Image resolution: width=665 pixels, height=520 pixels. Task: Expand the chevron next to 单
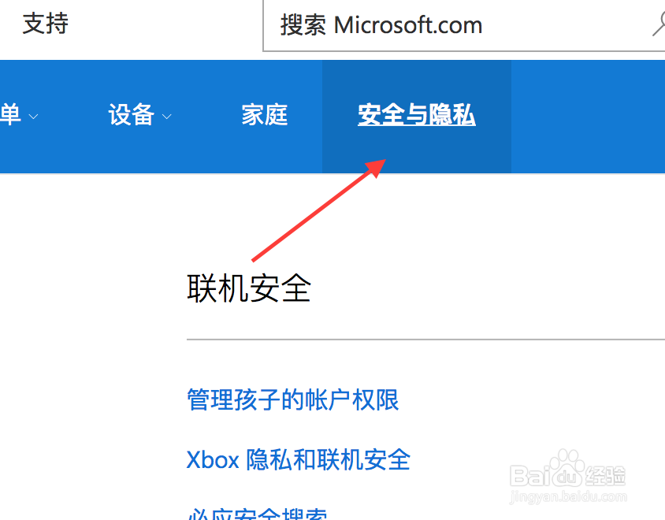tap(33, 117)
